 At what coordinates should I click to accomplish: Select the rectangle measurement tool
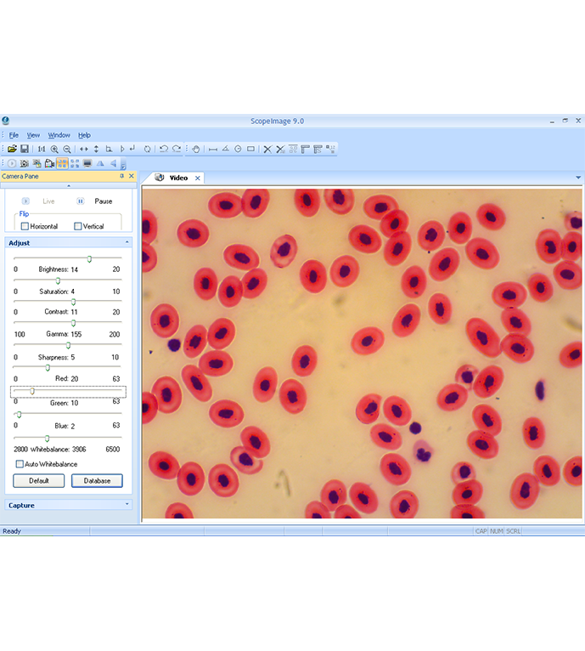tap(250, 149)
